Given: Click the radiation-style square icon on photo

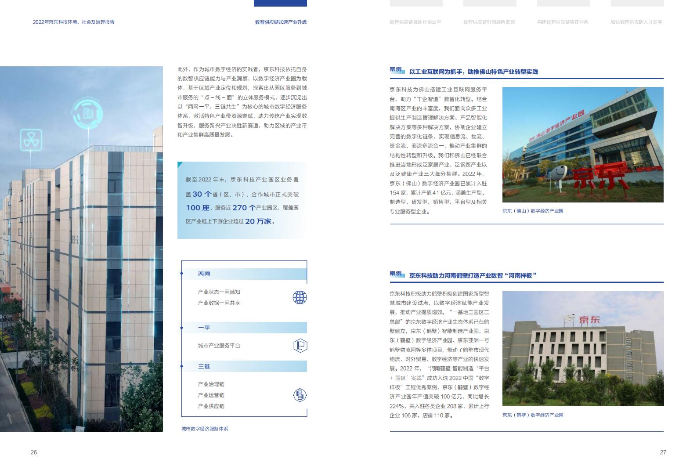Looking at the screenshot, I should point(32,141).
